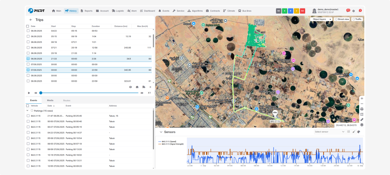Open the Reports menu
The image size is (390, 175).
click(x=86, y=11)
